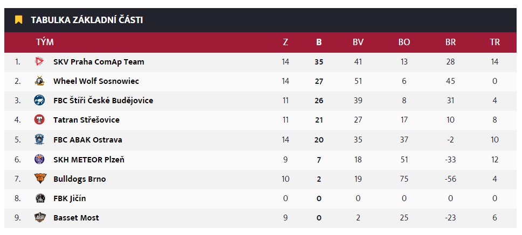Click the TR column header
The width and height of the screenshot is (522, 235).
[494, 42]
